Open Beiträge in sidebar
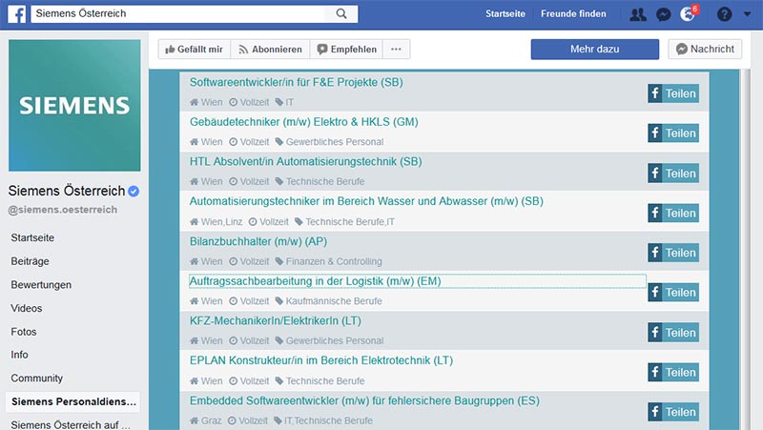Screen dimensions: 763x430 coord(31,261)
